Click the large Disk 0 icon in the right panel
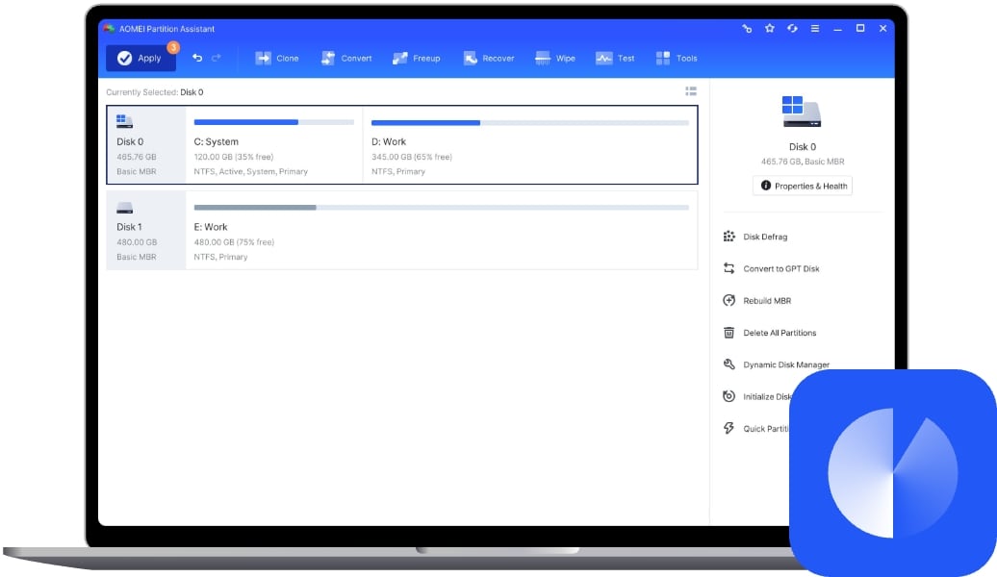The image size is (997, 577). (x=802, y=112)
